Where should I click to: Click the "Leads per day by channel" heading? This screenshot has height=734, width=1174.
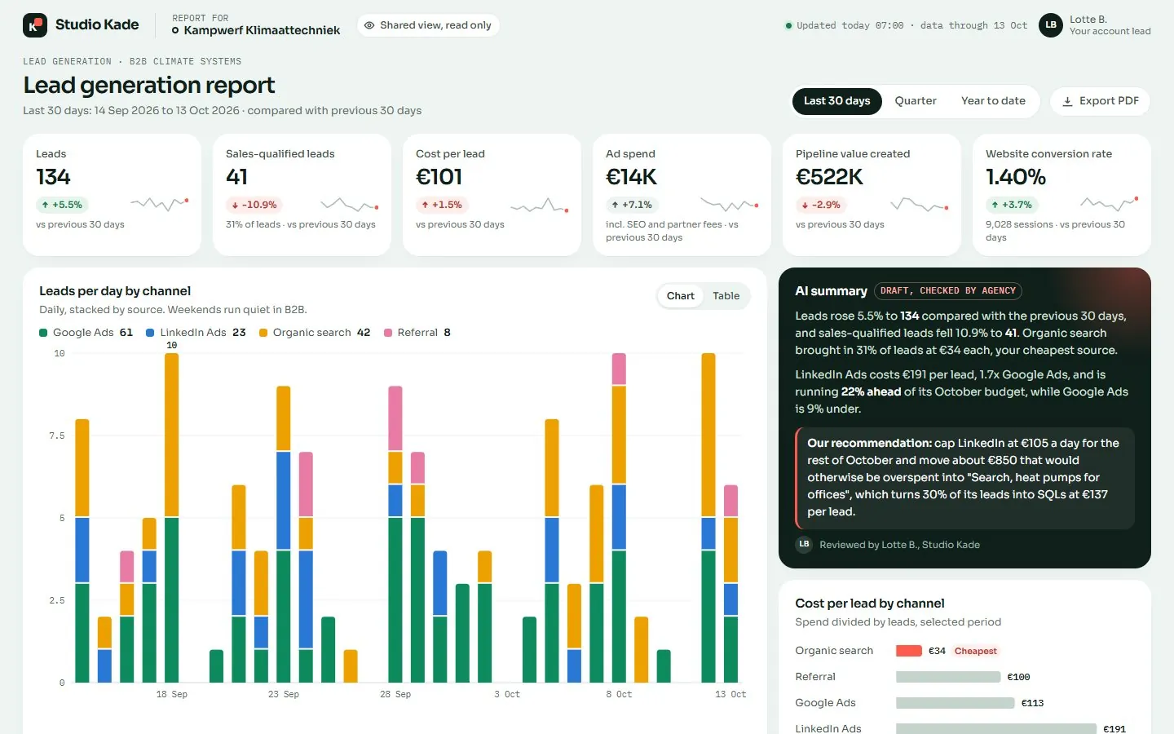(115, 291)
